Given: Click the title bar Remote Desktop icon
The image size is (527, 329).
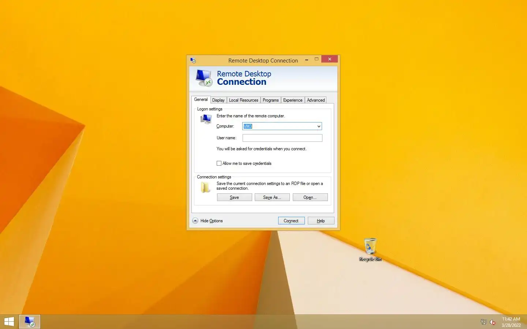Looking at the screenshot, I should click(x=193, y=60).
